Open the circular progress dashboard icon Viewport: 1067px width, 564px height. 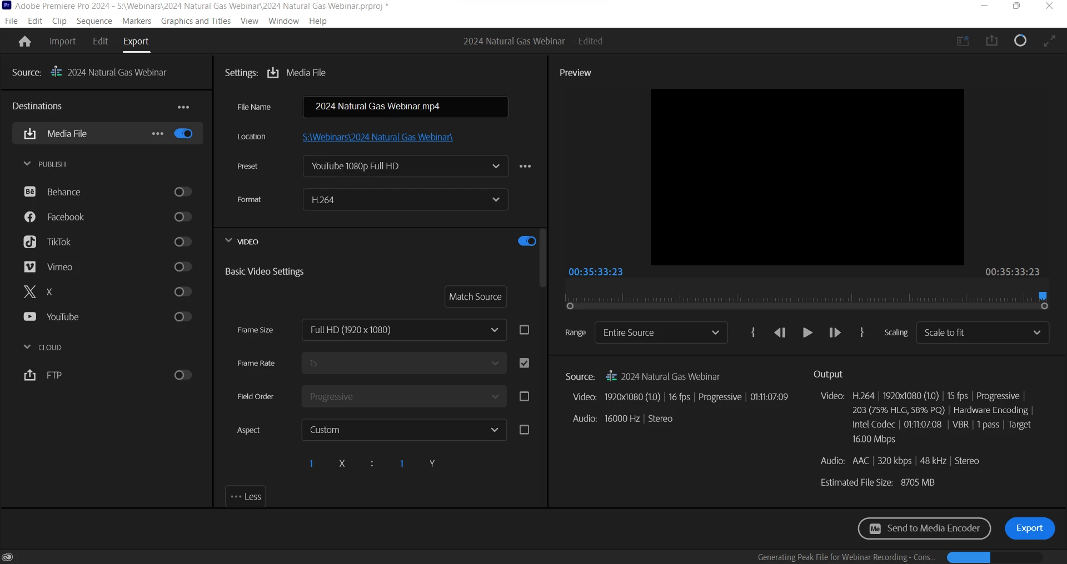click(1020, 41)
